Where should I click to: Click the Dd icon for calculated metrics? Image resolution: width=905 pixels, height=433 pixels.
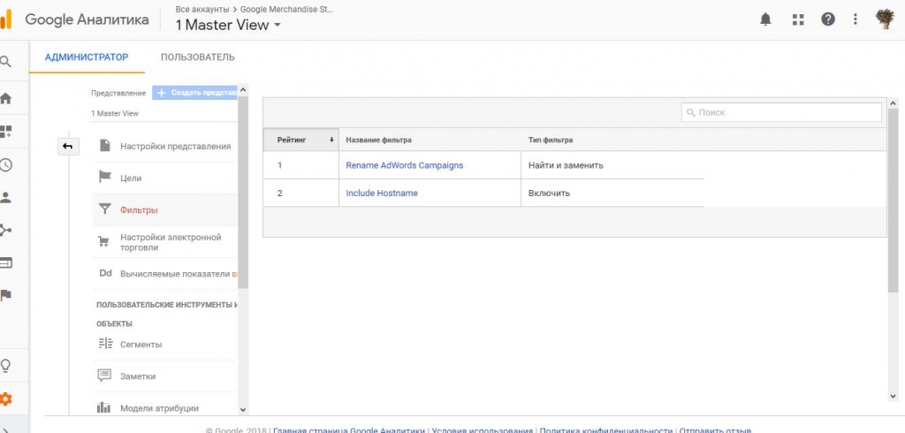pyautogui.click(x=105, y=274)
